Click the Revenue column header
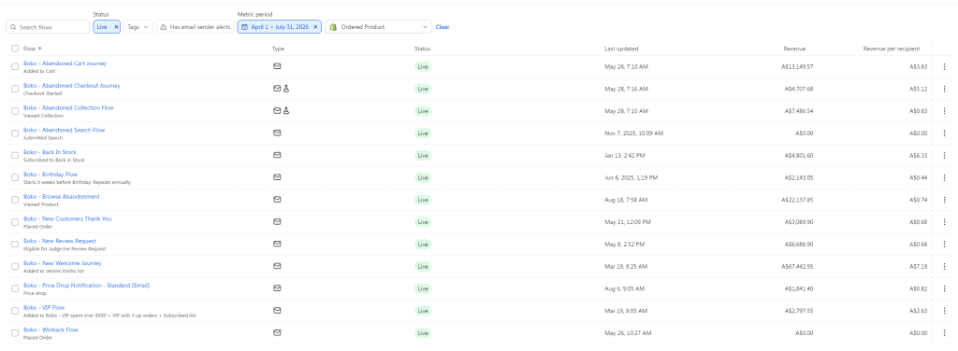 click(x=794, y=49)
